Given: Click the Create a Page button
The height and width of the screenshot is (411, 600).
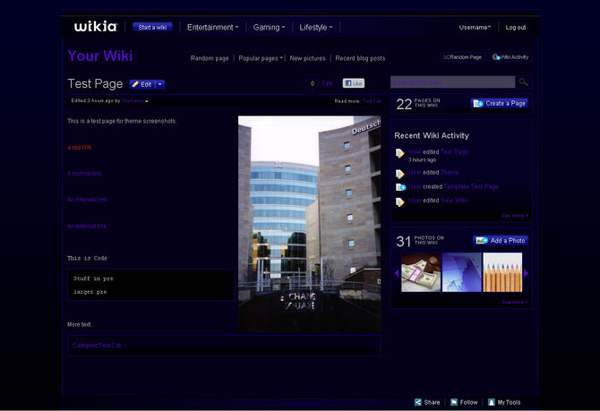Looking at the screenshot, I should [500, 103].
